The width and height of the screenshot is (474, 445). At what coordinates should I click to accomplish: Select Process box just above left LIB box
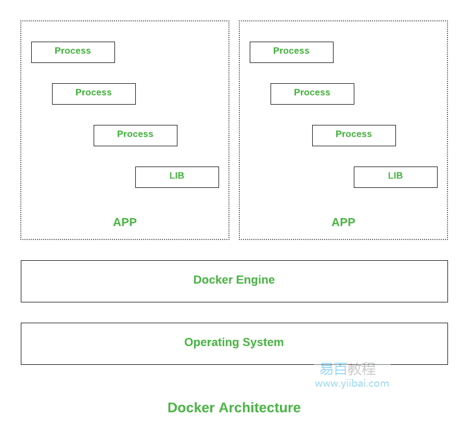click(135, 135)
